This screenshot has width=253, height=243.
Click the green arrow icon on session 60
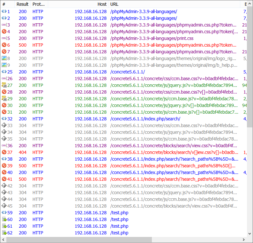(x=4, y=219)
